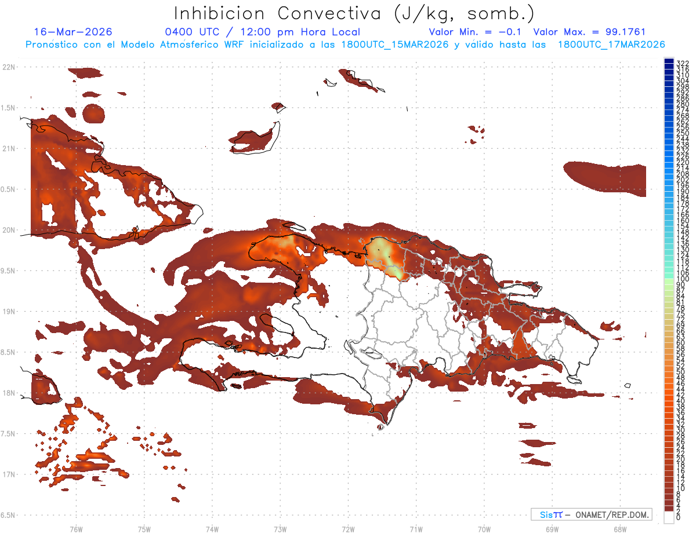This screenshot has height=537, width=696.
Task: Pick the pale green swatch beside 100
Action: click(669, 281)
